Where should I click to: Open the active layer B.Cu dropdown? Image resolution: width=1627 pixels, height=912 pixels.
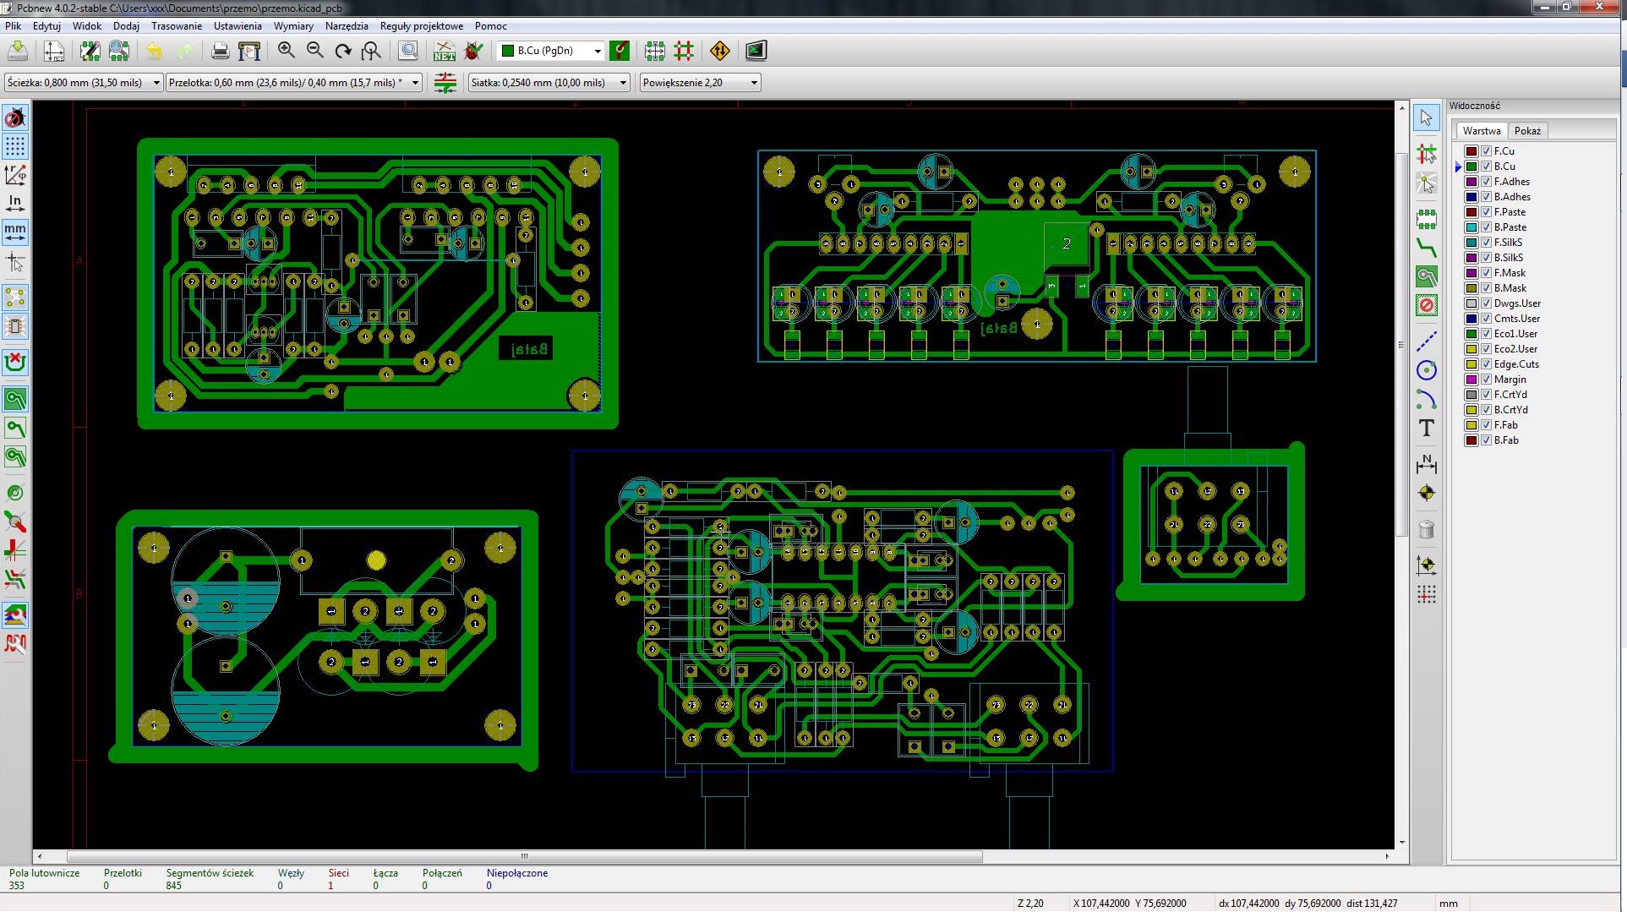point(550,51)
